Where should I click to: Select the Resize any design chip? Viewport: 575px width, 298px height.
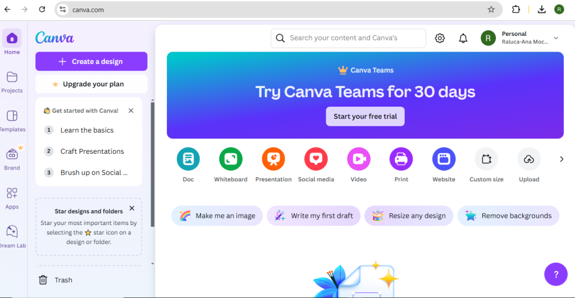coord(409,216)
